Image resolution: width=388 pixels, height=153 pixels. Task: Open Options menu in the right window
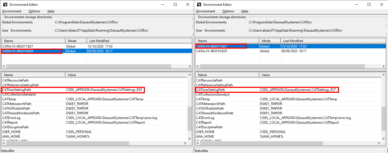point(228,11)
